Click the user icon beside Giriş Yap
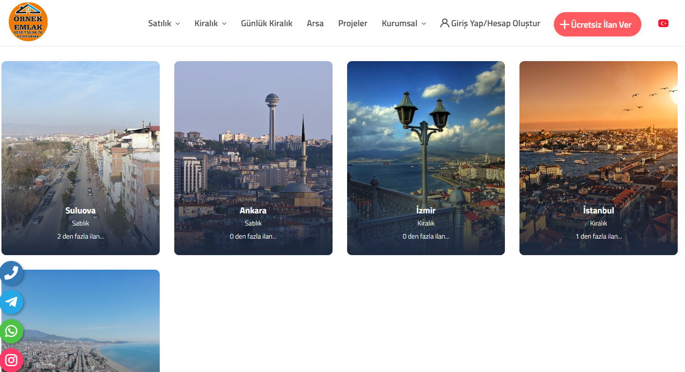 (x=444, y=23)
